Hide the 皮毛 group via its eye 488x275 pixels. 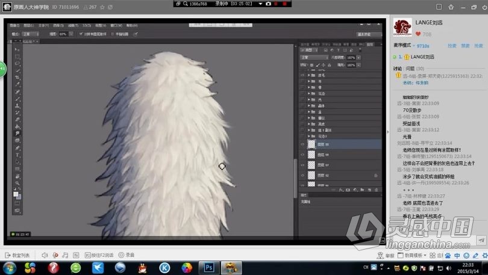pos(302,75)
